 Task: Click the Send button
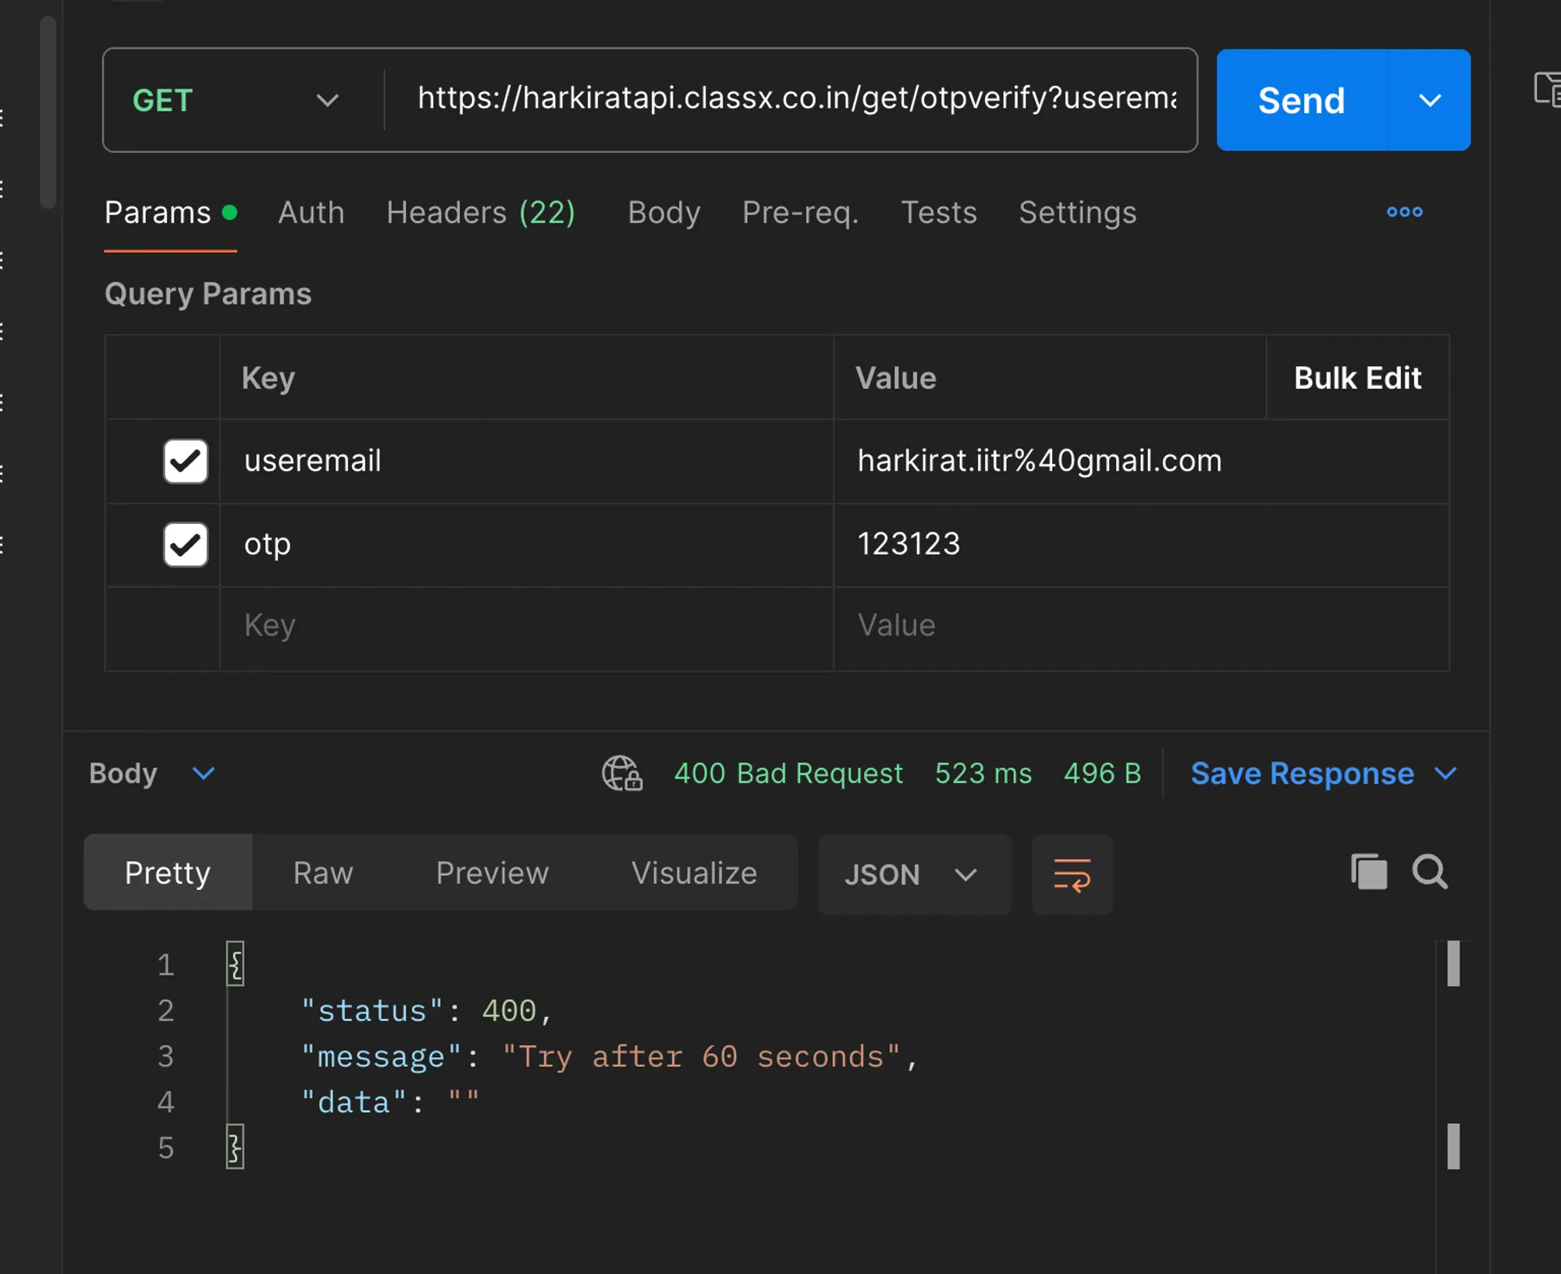click(x=1302, y=100)
